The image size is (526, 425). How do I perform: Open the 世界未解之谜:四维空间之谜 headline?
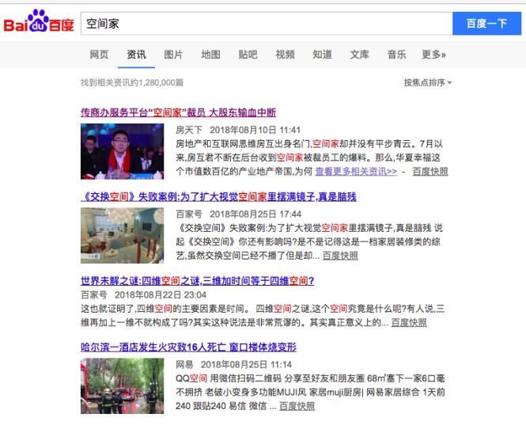[x=197, y=280]
